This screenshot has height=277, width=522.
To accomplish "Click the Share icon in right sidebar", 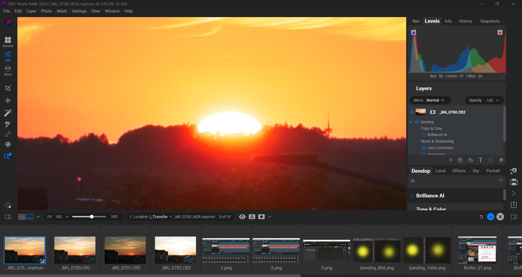I will 514,193.
